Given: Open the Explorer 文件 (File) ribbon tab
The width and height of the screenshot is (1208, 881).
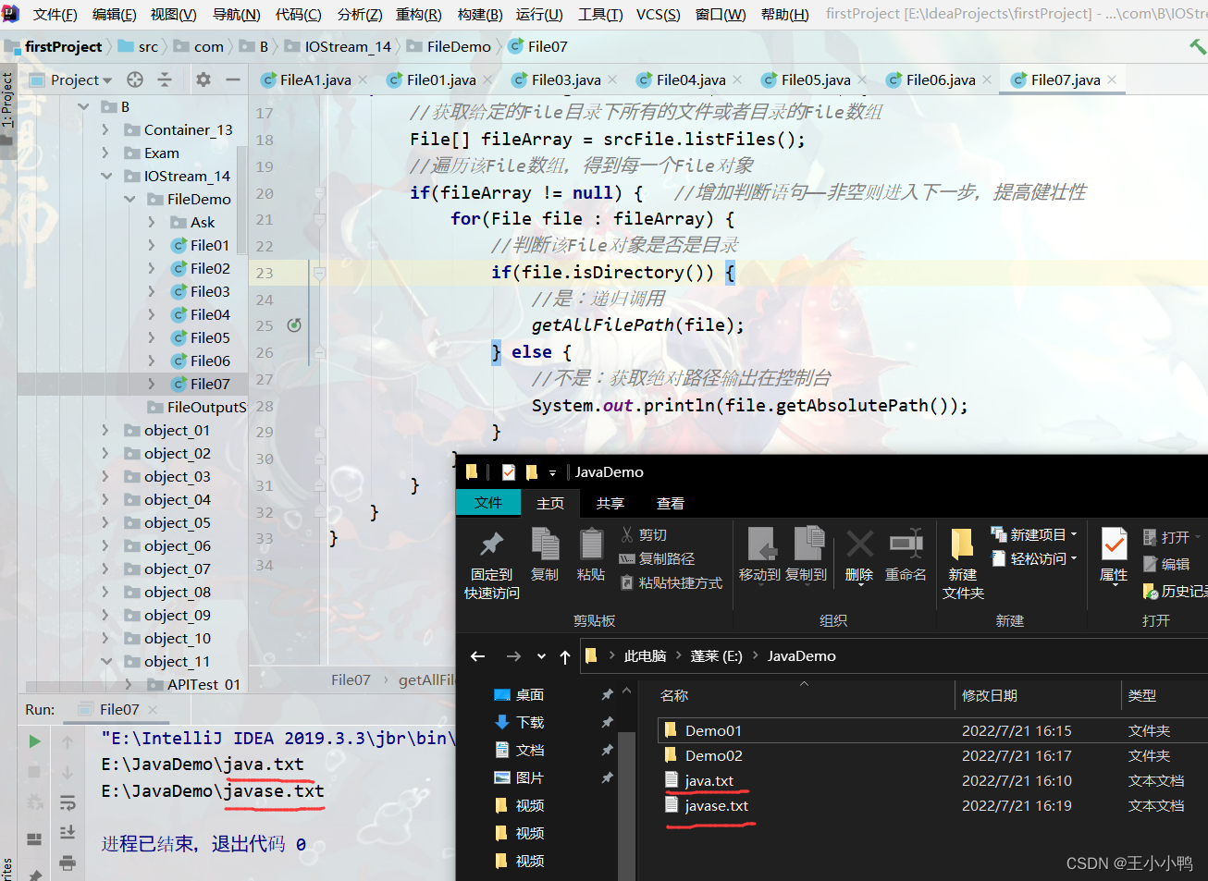Looking at the screenshot, I should (x=488, y=503).
